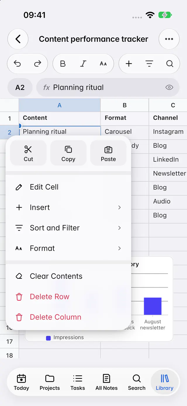This screenshot has width=187, height=406.
Task: Tap the trash icon beside Delete Row
Action: [x=19, y=297]
